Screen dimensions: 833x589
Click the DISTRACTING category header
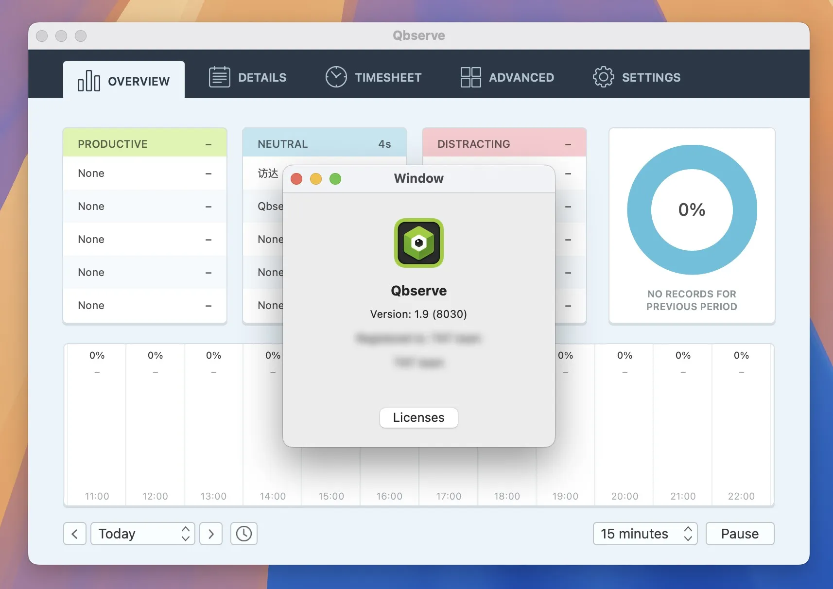point(504,143)
